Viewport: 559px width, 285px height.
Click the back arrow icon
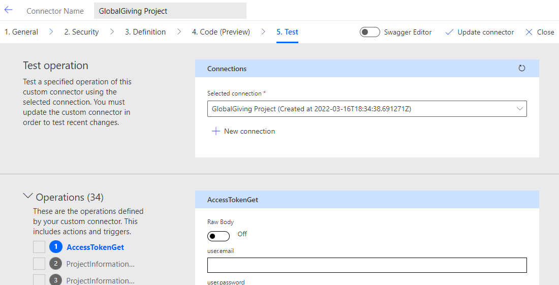point(8,10)
